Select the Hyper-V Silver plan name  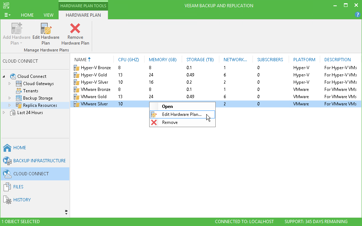point(94,82)
